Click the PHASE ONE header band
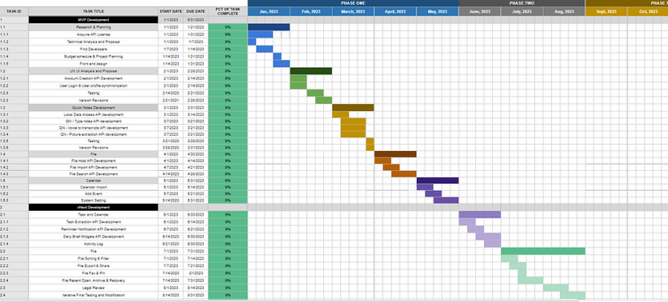Image resolution: width=668 pixels, height=302 pixels. click(x=353, y=3)
